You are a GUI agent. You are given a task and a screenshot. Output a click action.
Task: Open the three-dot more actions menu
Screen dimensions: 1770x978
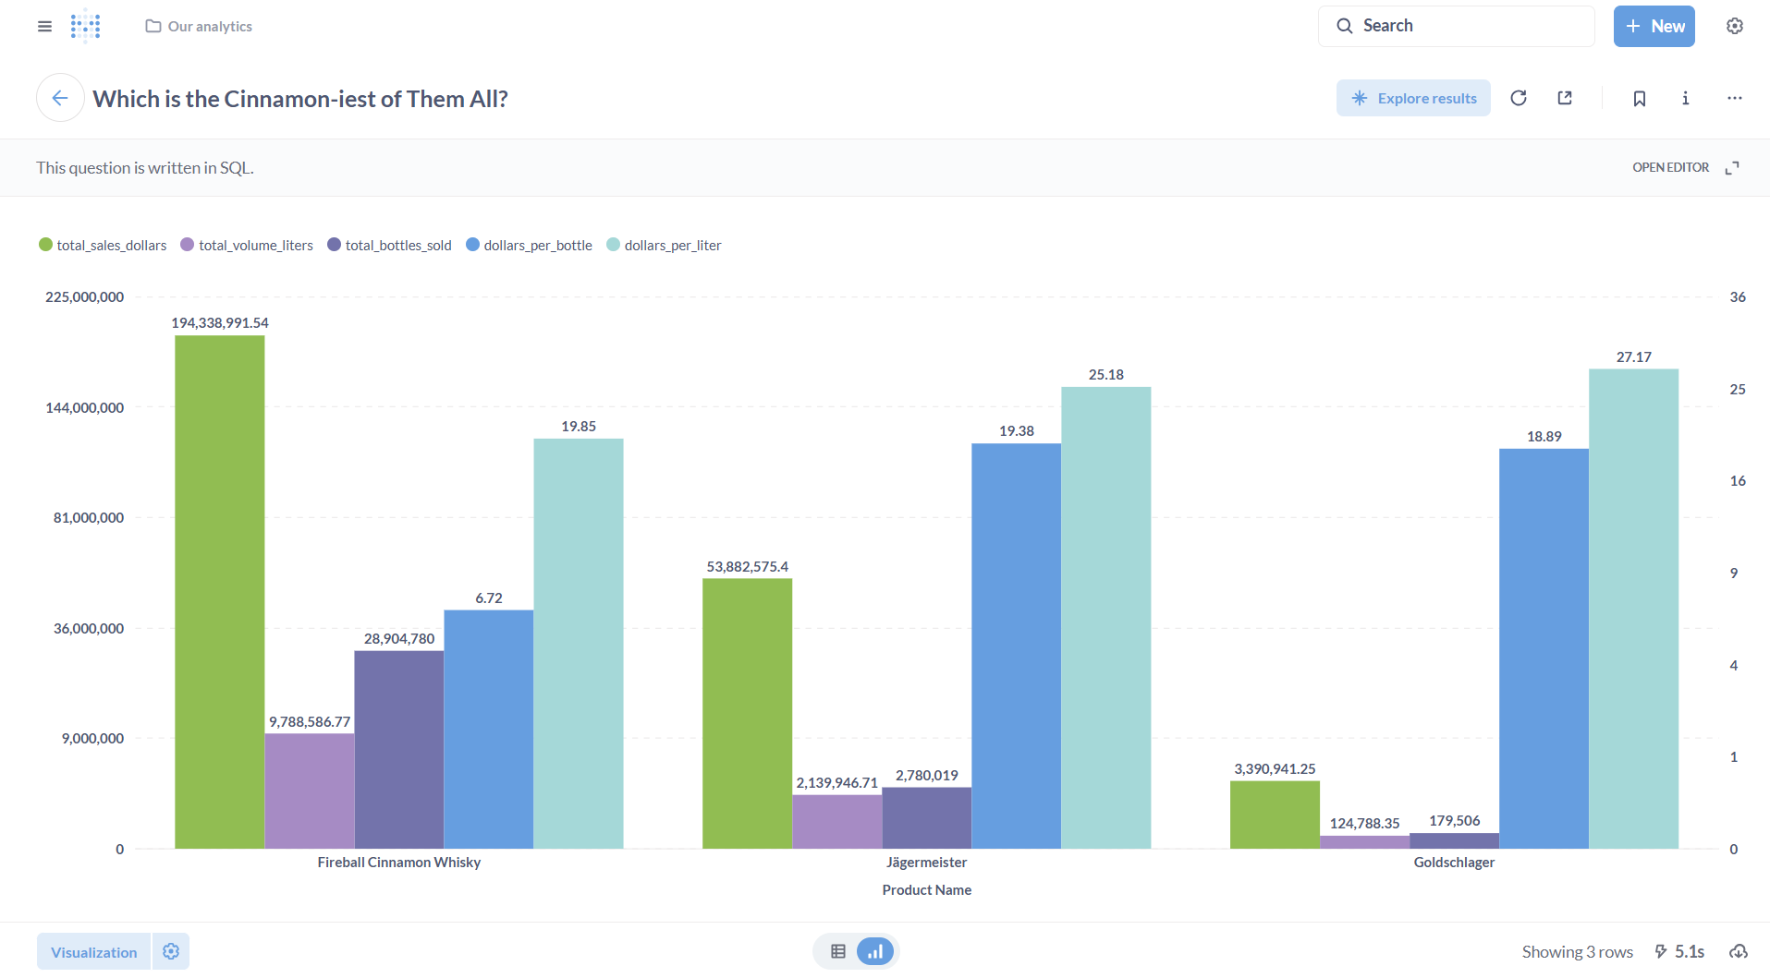1734,98
